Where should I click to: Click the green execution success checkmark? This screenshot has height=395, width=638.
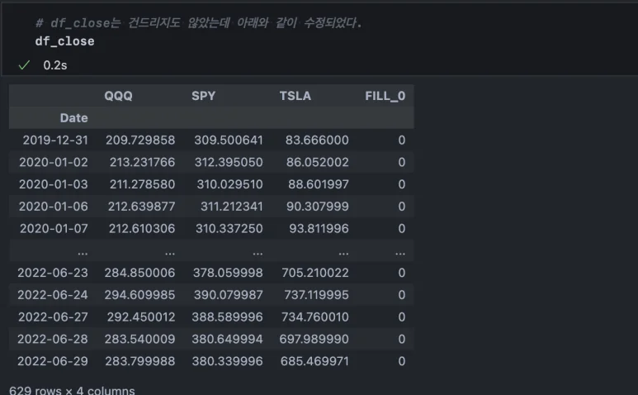[24, 64]
